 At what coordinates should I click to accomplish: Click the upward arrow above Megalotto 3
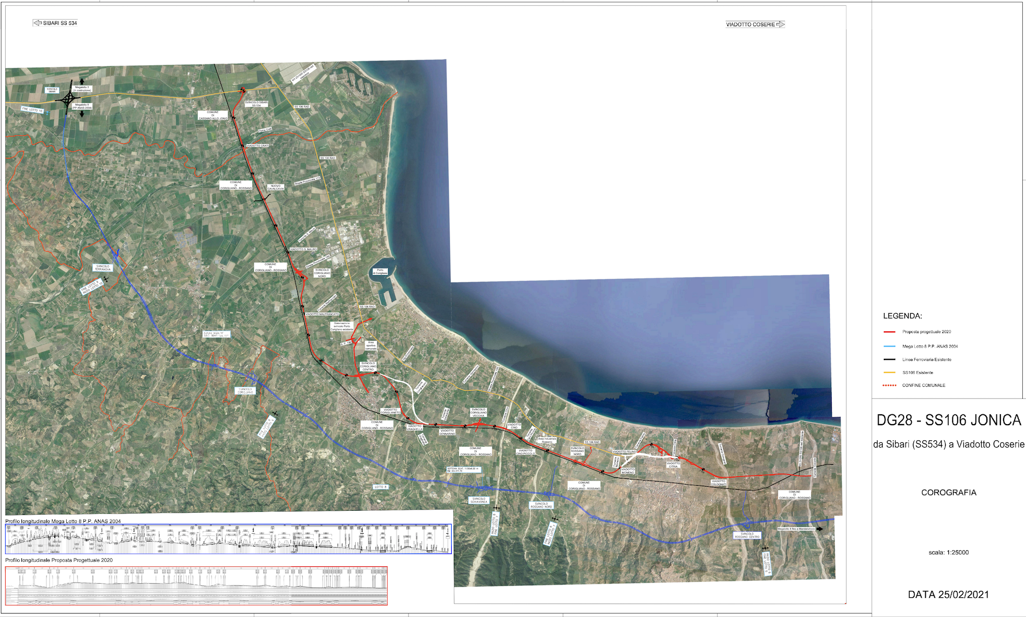pos(81,82)
